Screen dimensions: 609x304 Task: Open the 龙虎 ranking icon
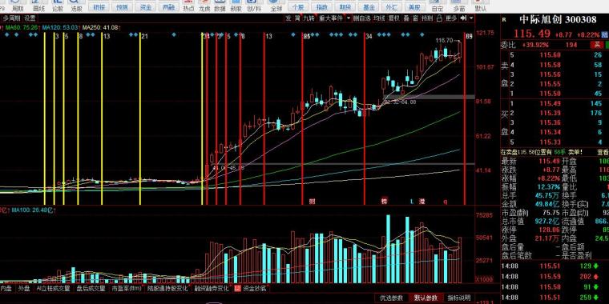coord(204,6)
